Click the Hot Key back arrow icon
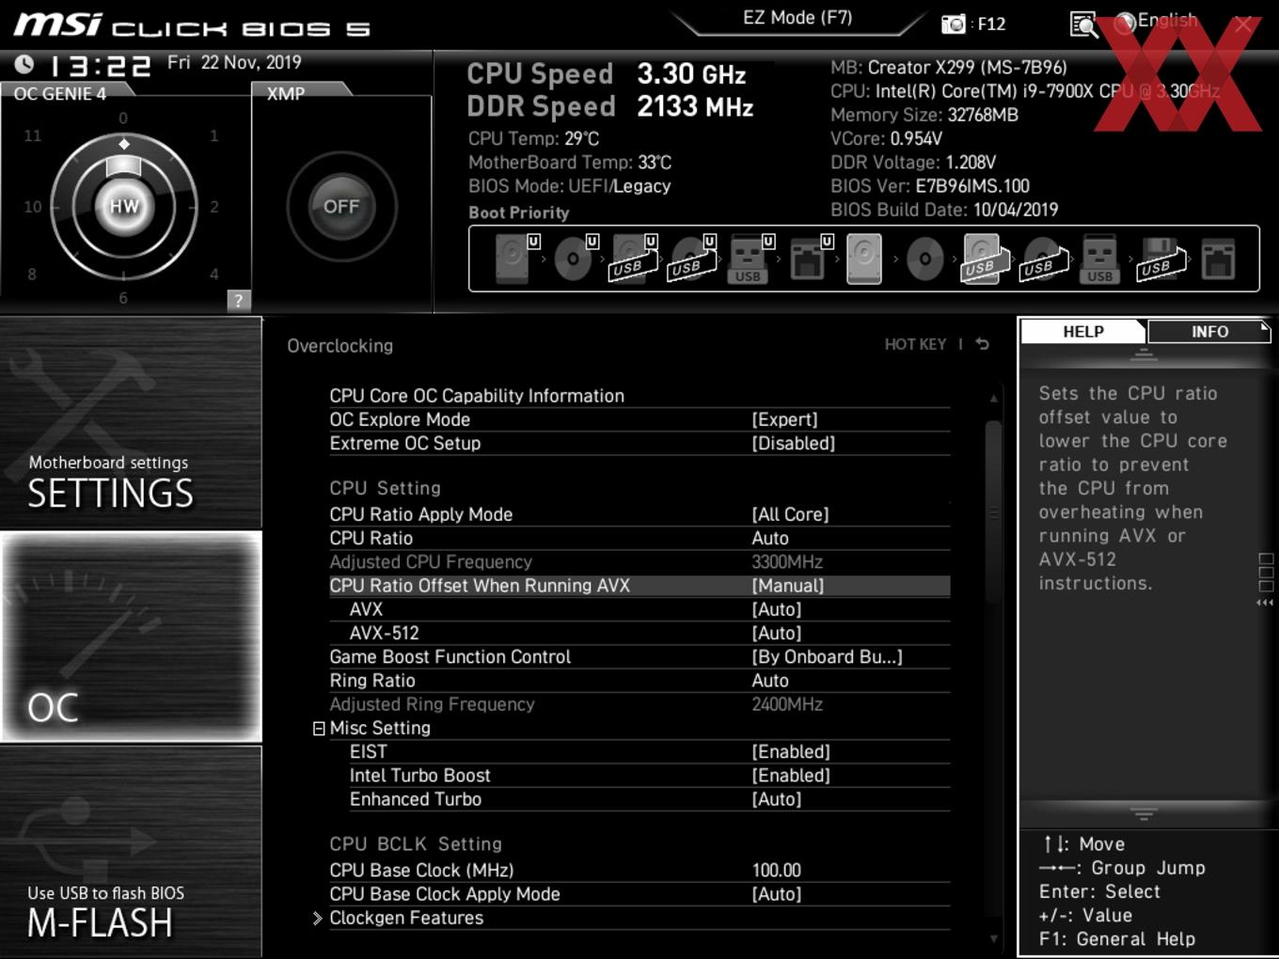This screenshot has width=1279, height=959. (983, 344)
